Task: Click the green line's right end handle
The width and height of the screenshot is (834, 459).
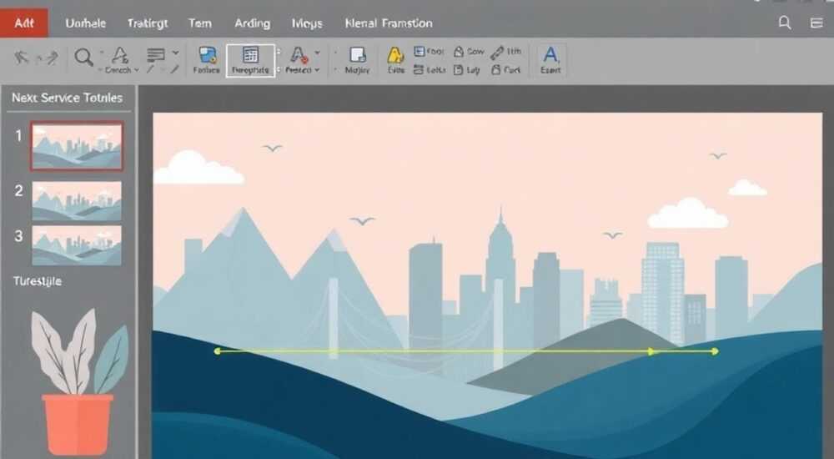Action: (x=716, y=351)
